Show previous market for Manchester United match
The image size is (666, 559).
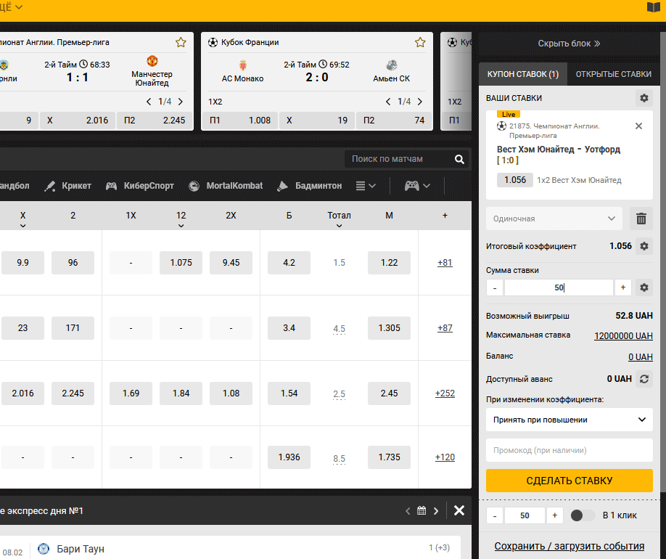point(149,102)
